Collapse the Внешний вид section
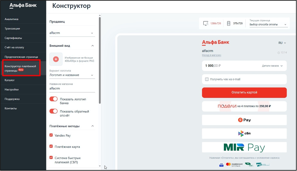297x171 pixels. pyautogui.click(x=93, y=46)
